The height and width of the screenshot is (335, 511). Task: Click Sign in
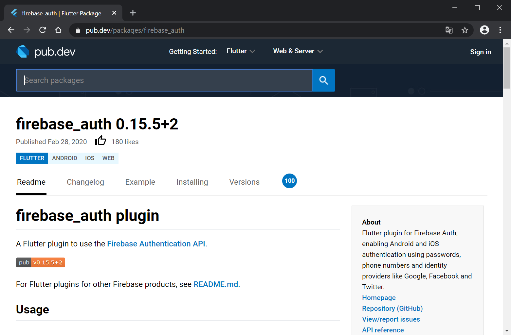(481, 52)
